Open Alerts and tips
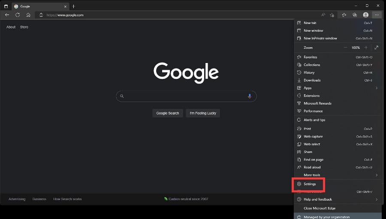Viewport: 386px width, 219px height. click(x=338, y=120)
